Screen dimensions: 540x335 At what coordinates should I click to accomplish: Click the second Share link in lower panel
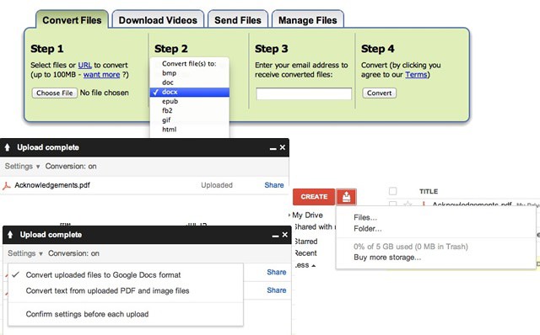click(277, 290)
